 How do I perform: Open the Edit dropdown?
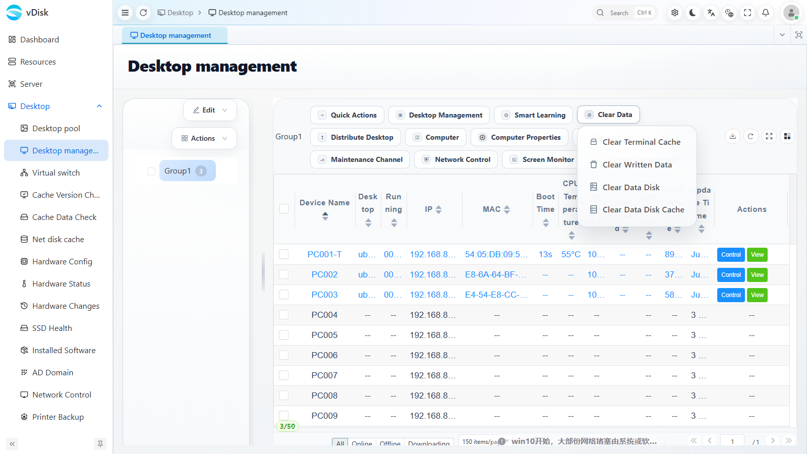tap(210, 110)
